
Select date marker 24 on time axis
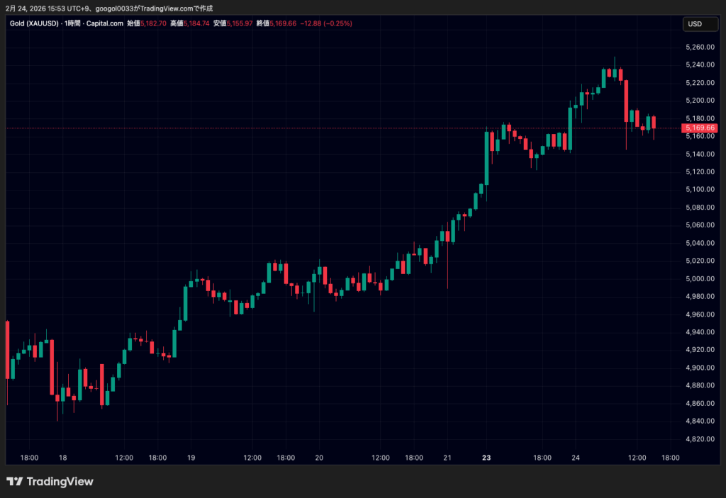pyautogui.click(x=576, y=458)
